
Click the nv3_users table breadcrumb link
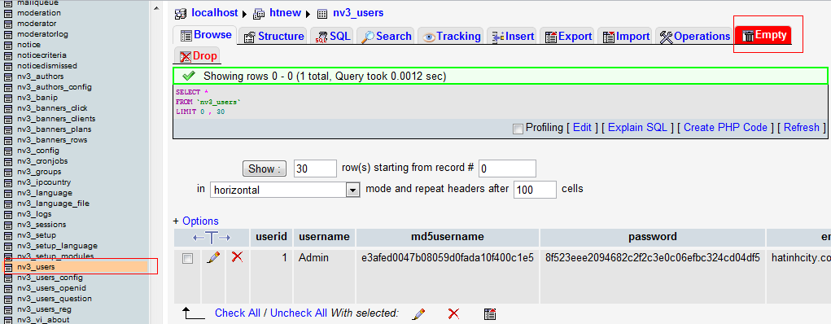pyautogui.click(x=358, y=13)
